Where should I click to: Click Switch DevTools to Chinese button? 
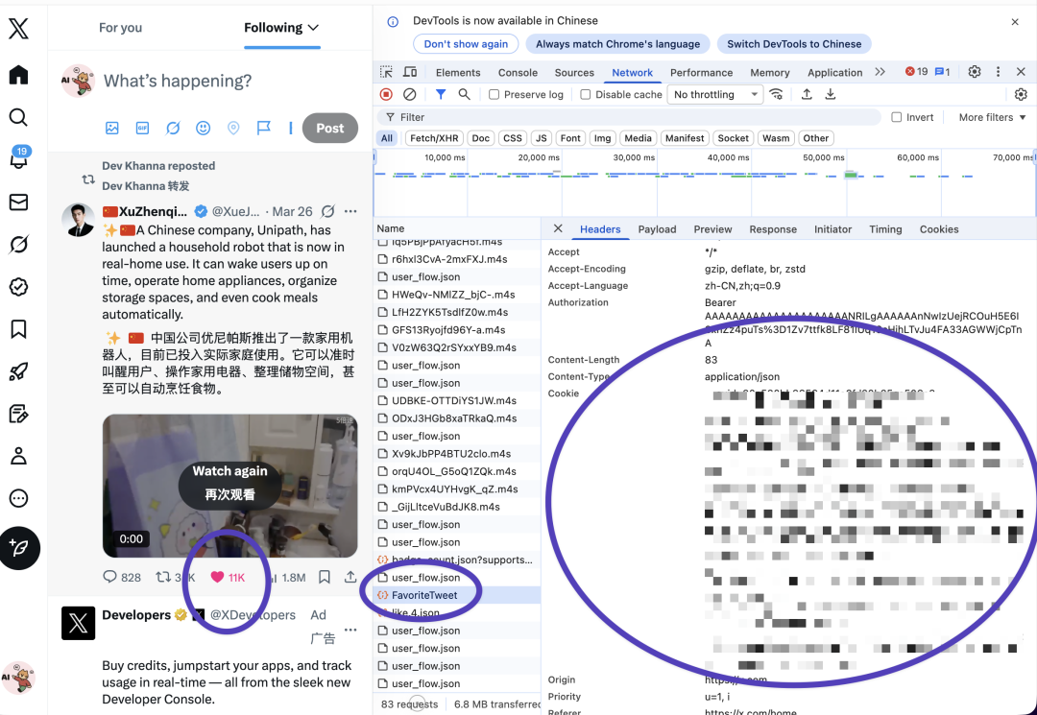click(794, 44)
